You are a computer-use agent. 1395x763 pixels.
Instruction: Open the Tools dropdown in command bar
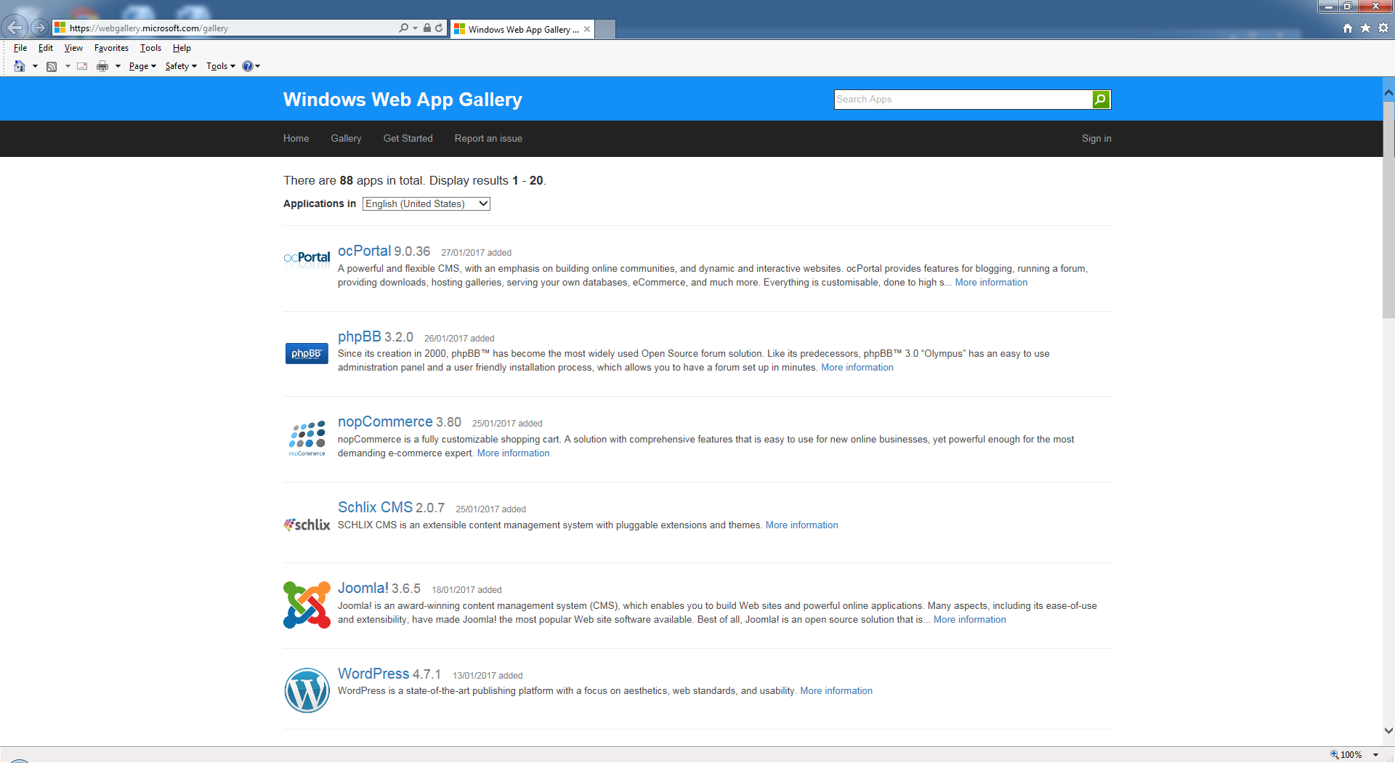[x=221, y=66]
